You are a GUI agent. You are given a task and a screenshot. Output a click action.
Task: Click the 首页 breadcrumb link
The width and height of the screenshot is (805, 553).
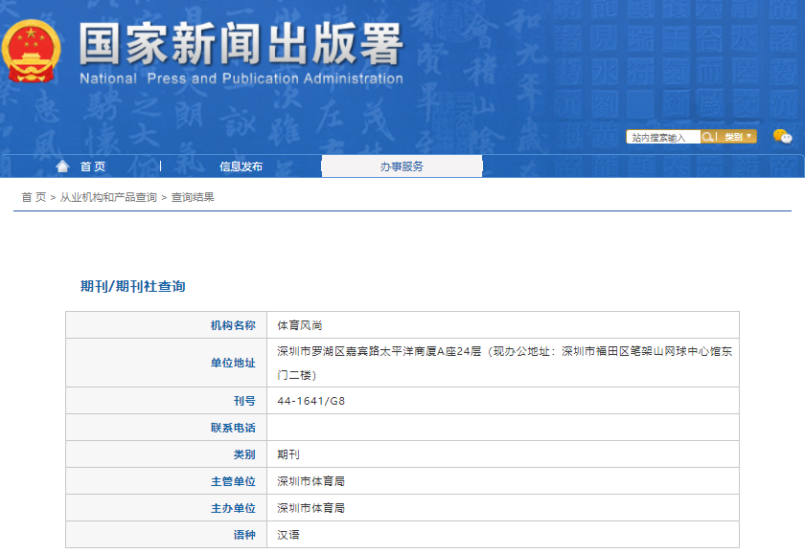coord(34,197)
